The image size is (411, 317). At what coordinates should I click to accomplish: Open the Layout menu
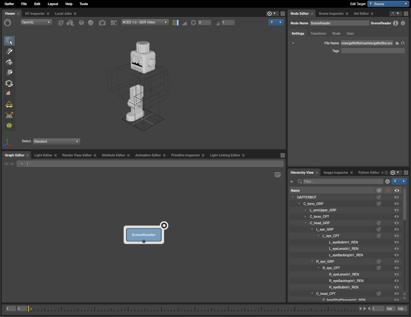point(53,4)
